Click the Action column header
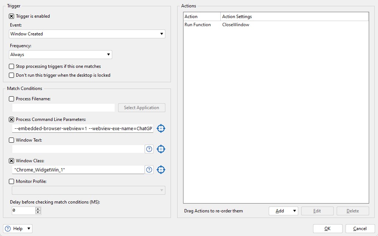The width and height of the screenshot is (378, 236). 202,17
